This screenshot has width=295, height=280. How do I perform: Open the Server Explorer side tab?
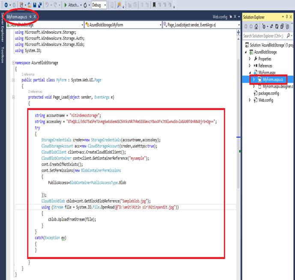pos(3,27)
